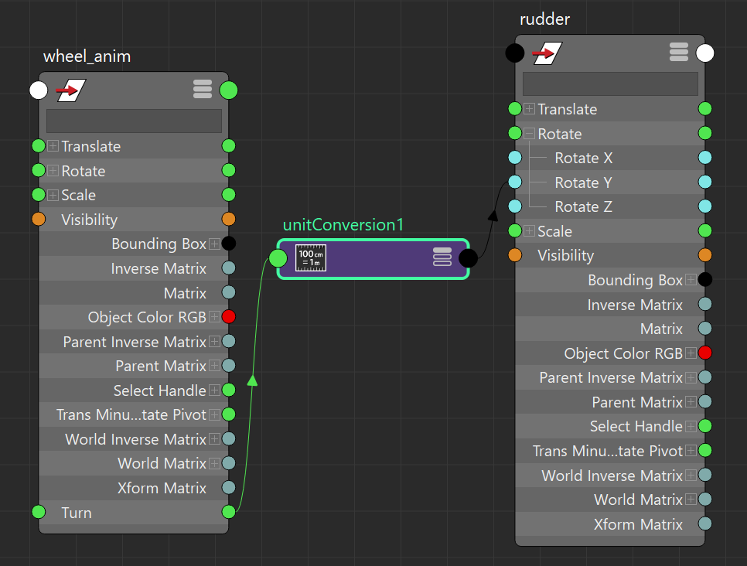Click the rudder transform node icon
This screenshot has height=566, width=747.
click(x=547, y=53)
